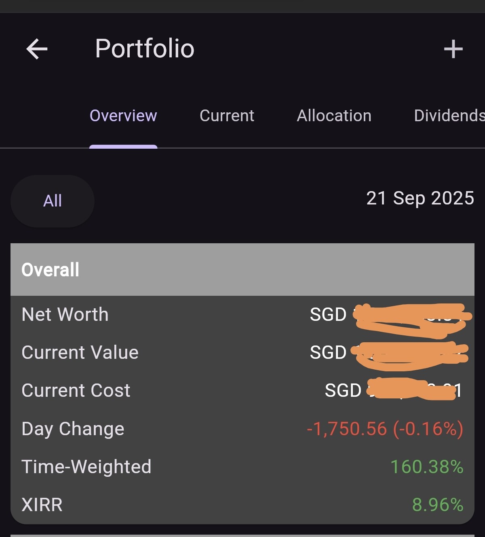Click the Day Change label
485x537 pixels.
[73, 429]
